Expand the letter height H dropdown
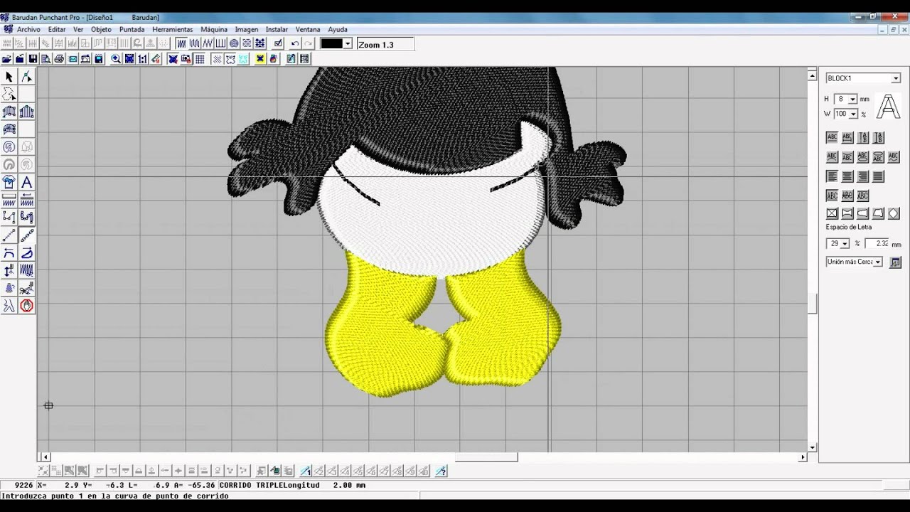 click(x=852, y=100)
